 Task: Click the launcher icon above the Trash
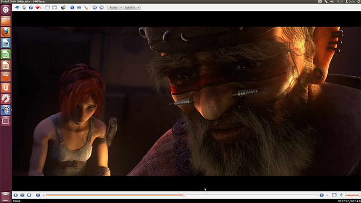point(5,121)
